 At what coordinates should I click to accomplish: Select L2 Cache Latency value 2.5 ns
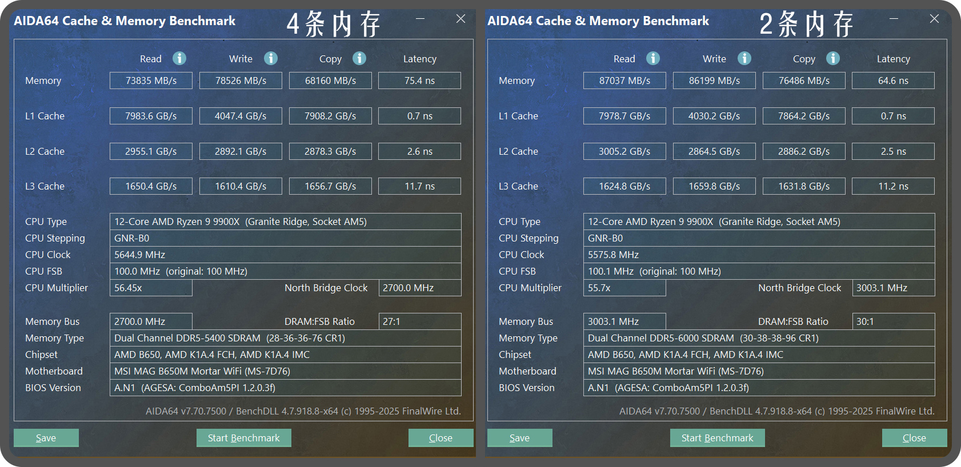point(894,151)
